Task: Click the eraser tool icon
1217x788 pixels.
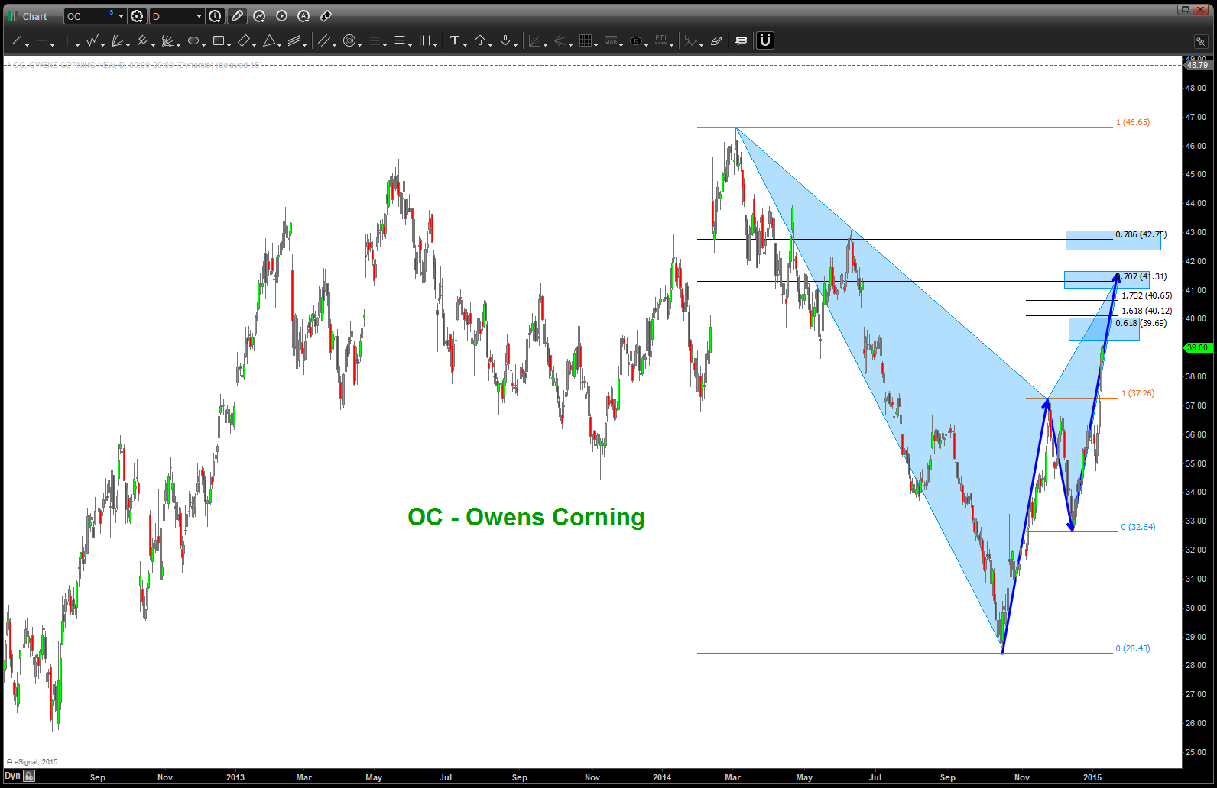Action: click(x=716, y=41)
